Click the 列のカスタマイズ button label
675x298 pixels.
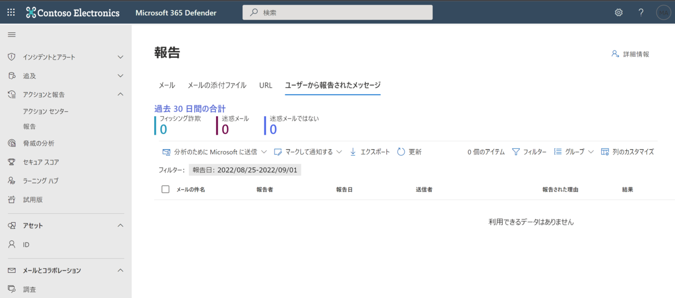click(x=633, y=152)
